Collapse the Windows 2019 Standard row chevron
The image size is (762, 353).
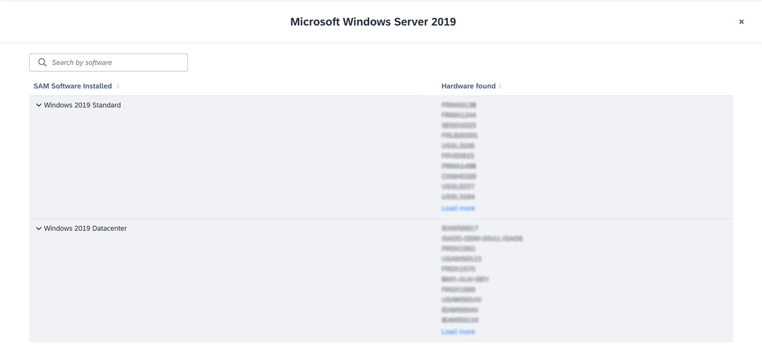tap(39, 105)
